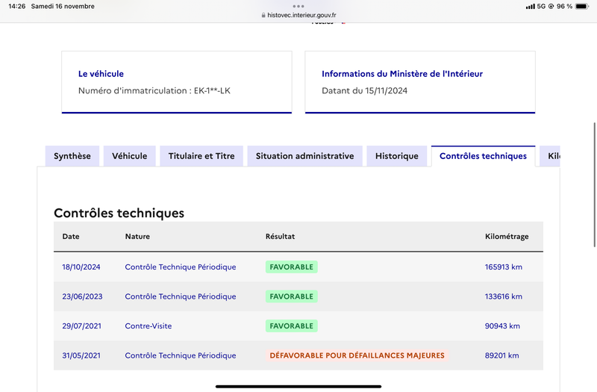
Task: Open the partially hidden Kilométrage tab
Action: 550,156
